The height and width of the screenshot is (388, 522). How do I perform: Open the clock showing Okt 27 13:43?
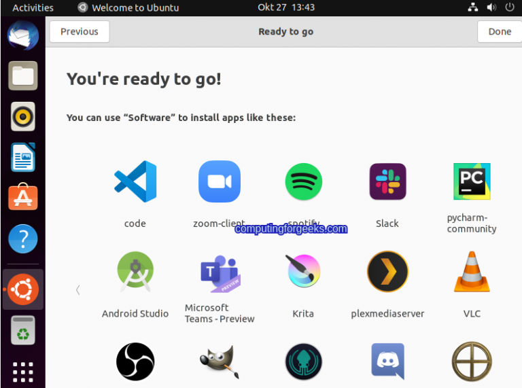click(x=286, y=7)
